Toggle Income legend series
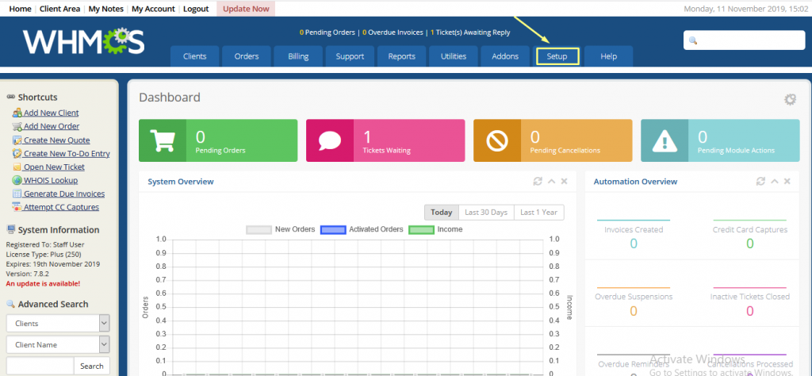 pyautogui.click(x=435, y=229)
